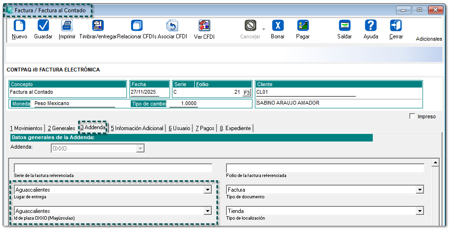
Task: Open Relacionar CFDIs tool
Action: [x=137, y=26]
